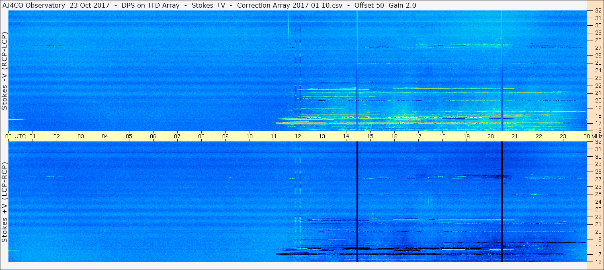604x270 pixels.
Task: Click the "11" hour label on time axis
Action: coord(274,136)
